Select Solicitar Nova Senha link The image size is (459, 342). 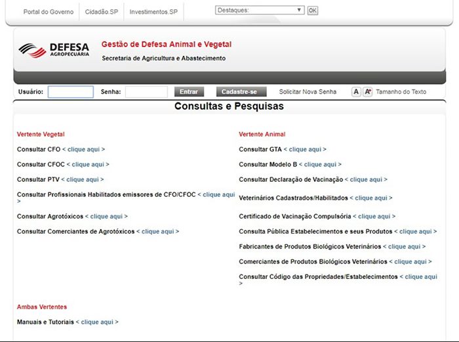[x=308, y=92]
